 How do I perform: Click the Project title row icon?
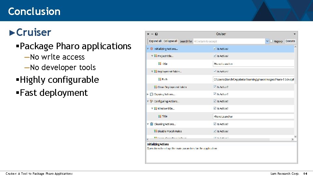tap(156, 56)
